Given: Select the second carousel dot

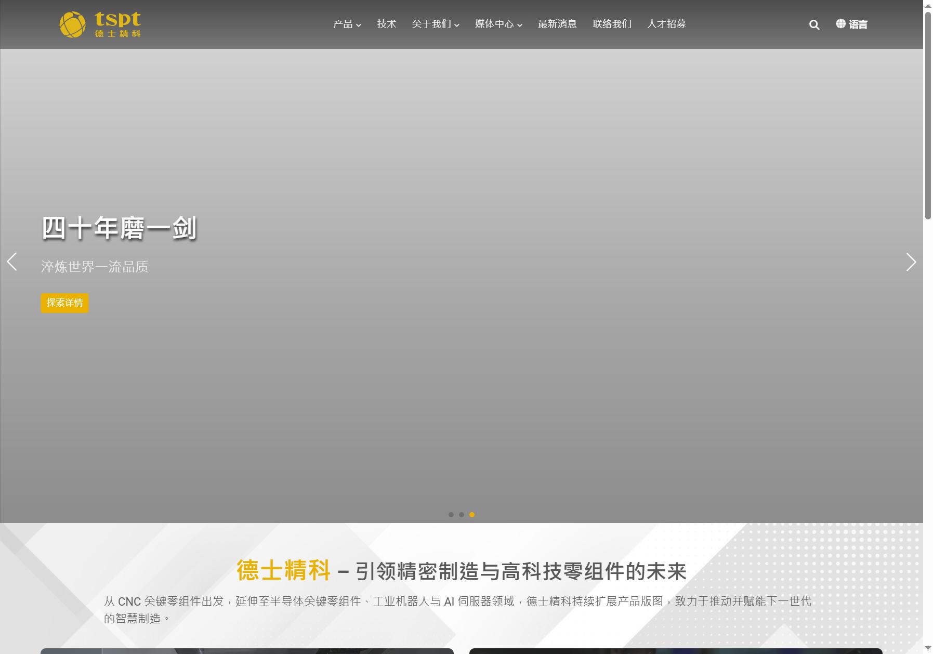Looking at the screenshot, I should point(462,515).
